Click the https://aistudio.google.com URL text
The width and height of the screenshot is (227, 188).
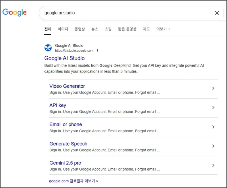tap(74, 51)
